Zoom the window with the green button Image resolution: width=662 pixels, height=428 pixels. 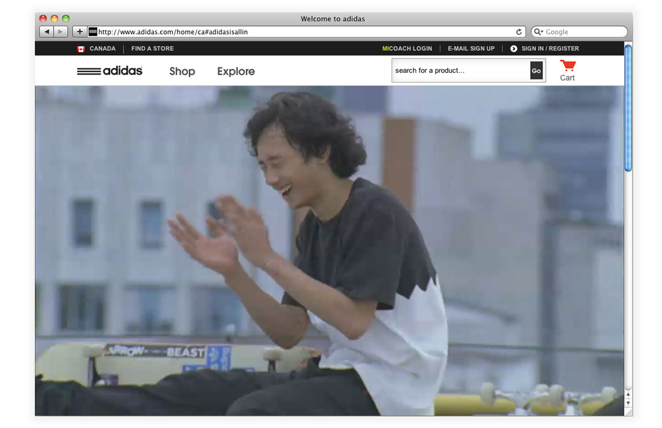[x=66, y=18]
